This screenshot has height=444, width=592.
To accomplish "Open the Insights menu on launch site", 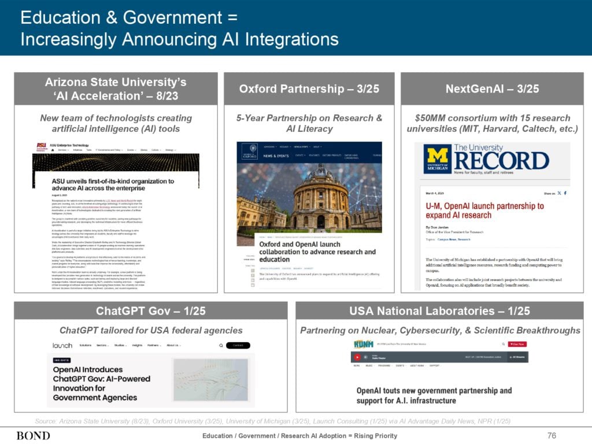I will (137, 346).
